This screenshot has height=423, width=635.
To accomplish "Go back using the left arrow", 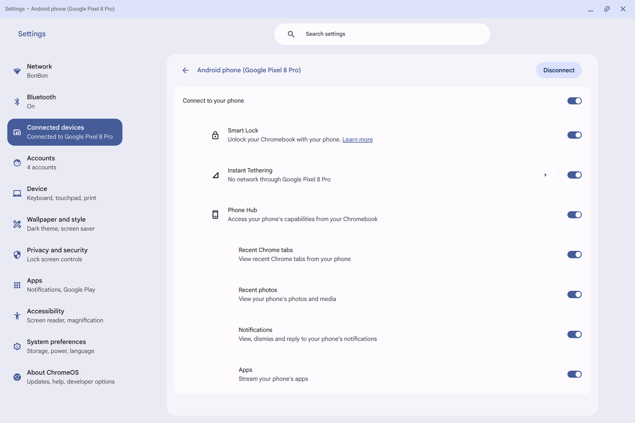I will [x=186, y=70].
